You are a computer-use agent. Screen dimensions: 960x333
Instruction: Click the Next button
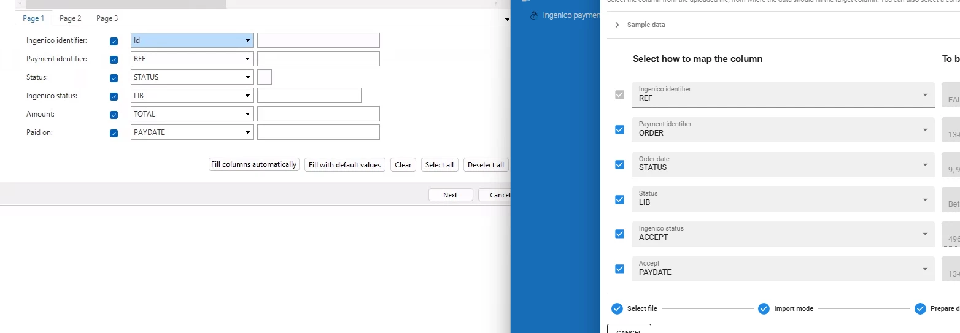(x=451, y=194)
